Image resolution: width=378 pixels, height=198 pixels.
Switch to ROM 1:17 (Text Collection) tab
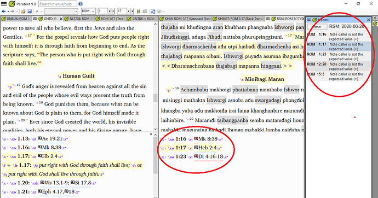click(x=111, y=19)
